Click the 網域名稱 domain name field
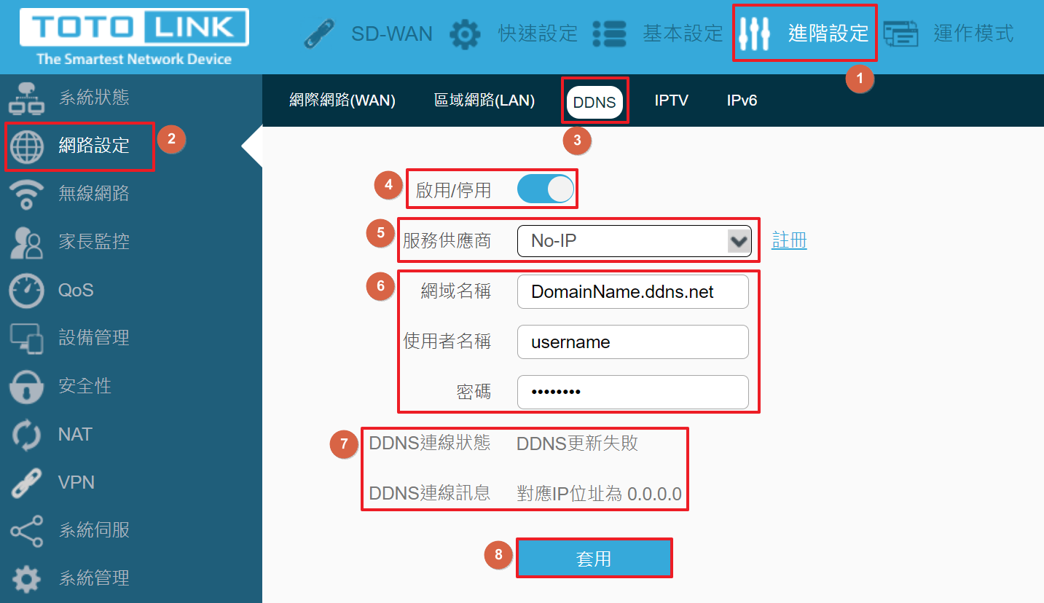1044x603 pixels. tap(632, 292)
